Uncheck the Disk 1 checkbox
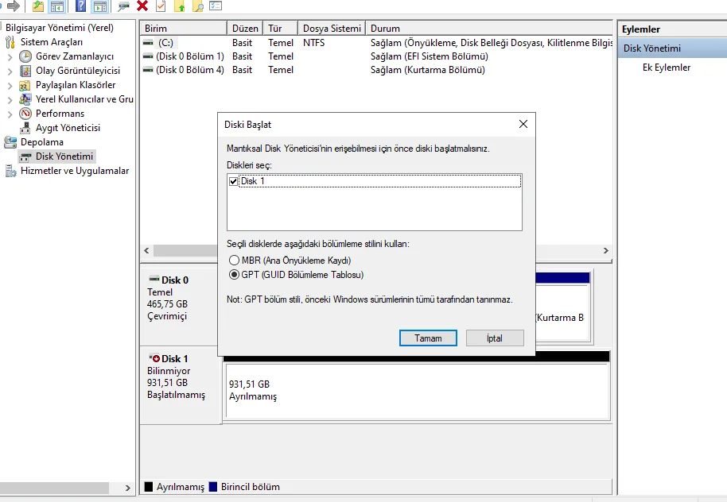Screen dimensions: 727x502 click(234, 182)
